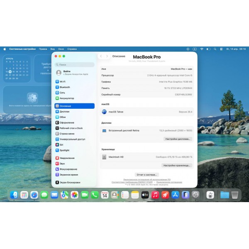Open the Wi-Fi settings in sidebar
The height and width of the screenshot is (249, 249).
(x=62, y=82)
